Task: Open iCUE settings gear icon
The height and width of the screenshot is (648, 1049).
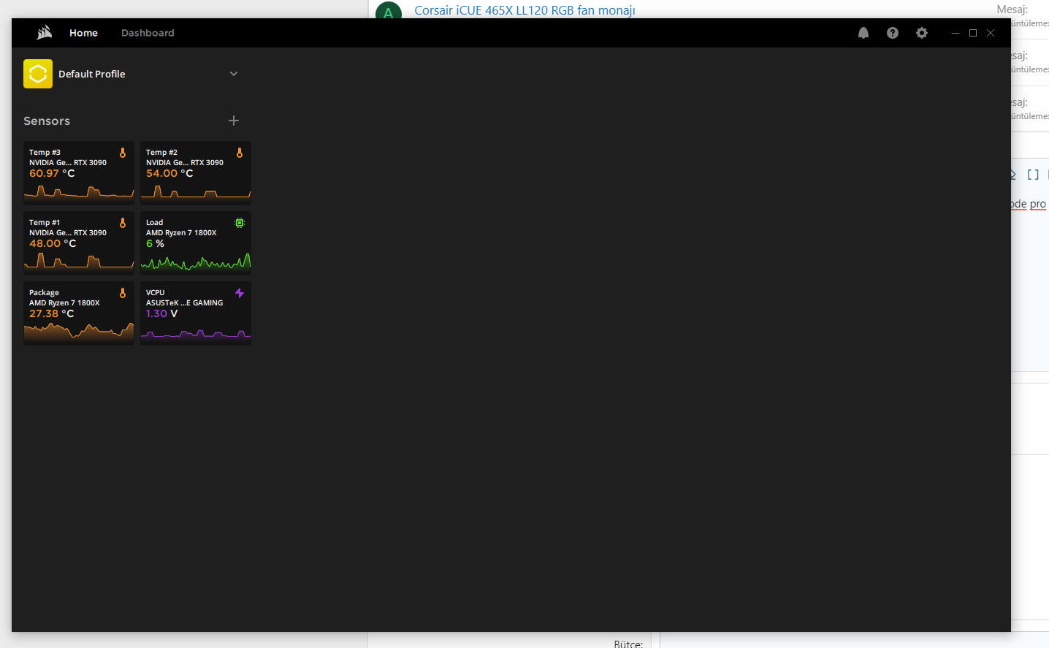Action: click(x=922, y=33)
